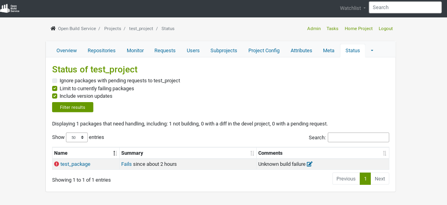Image resolution: width=447 pixels, height=205 pixels.
Task: Open the Admin link
Action: [314, 28]
